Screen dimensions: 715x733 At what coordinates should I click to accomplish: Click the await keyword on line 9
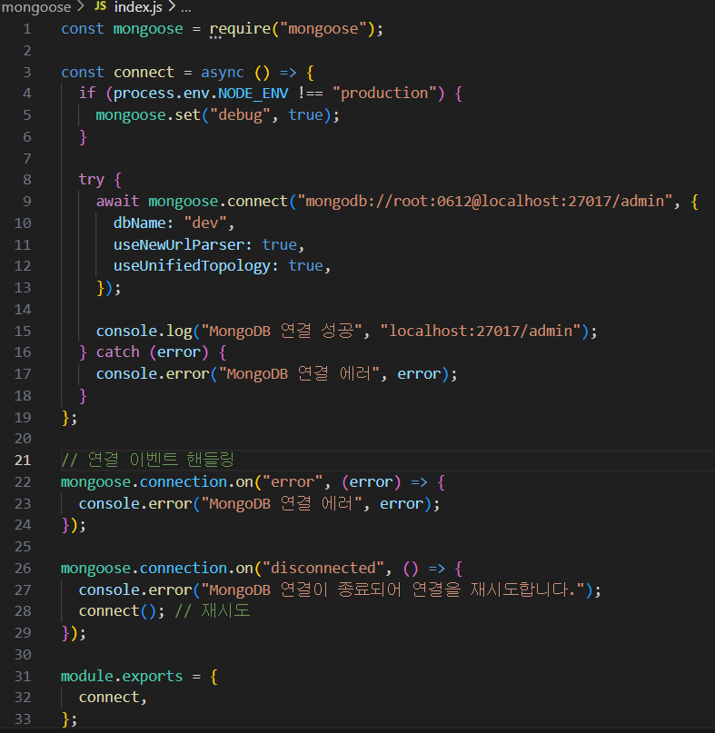click(x=117, y=202)
